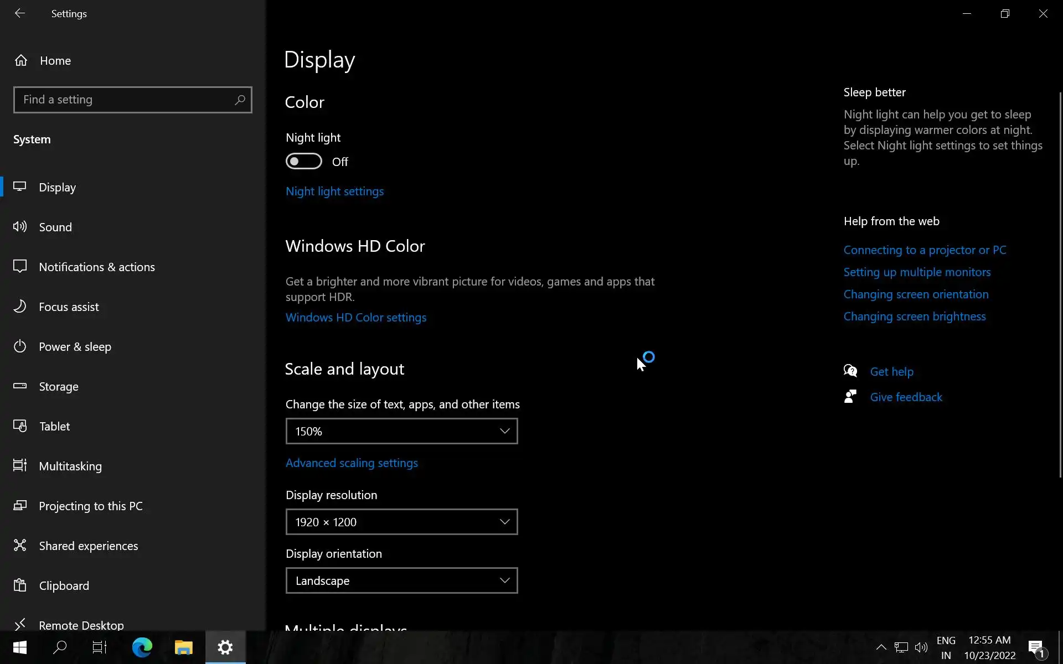Go to Notifications & actions

pos(97,267)
